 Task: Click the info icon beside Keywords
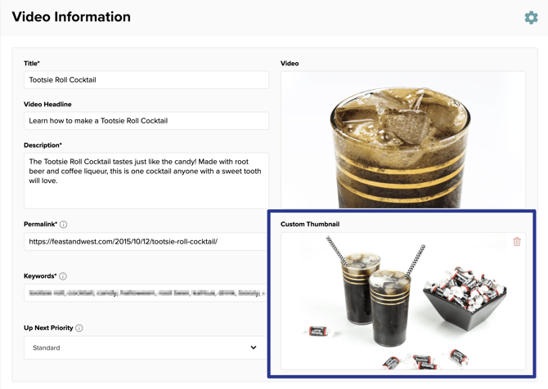63,277
